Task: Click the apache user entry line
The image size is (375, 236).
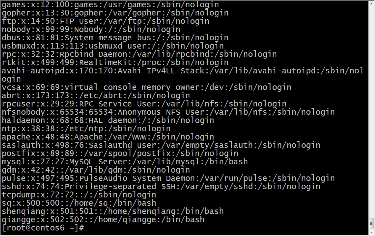Action: (x=108, y=137)
